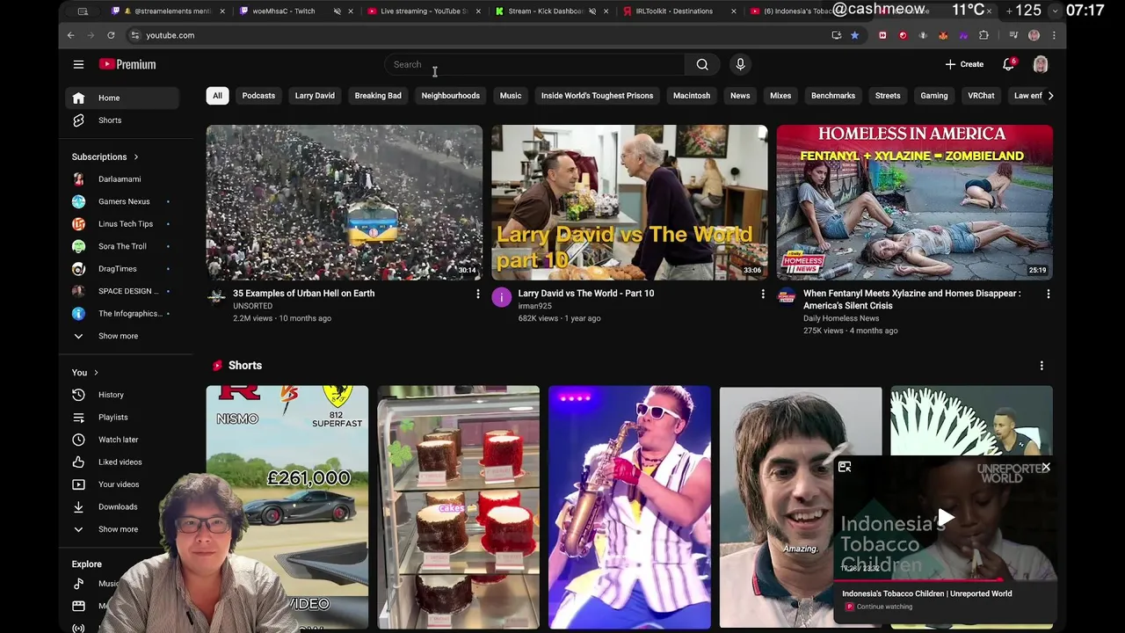This screenshot has width=1125, height=633.
Task: Open History in the sidebar
Action: pyautogui.click(x=111, y=395)
